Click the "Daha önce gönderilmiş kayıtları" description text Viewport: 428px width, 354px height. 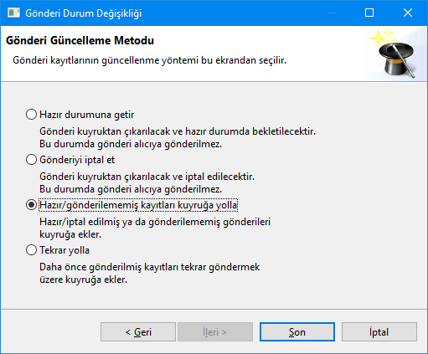109,267
